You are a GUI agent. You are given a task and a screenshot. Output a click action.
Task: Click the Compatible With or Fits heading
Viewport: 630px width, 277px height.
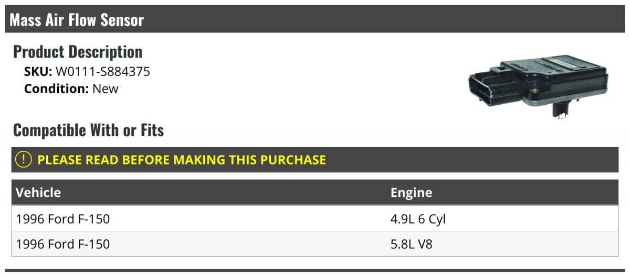pyautogui.click(x=88, y=130)
